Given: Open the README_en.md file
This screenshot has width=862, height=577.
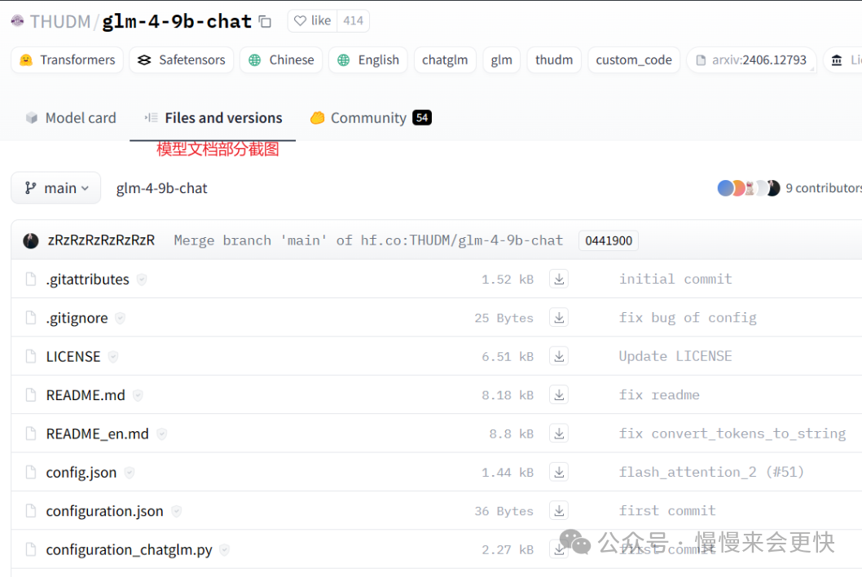Looking at the screenshot, I should [x=97, y=434].
